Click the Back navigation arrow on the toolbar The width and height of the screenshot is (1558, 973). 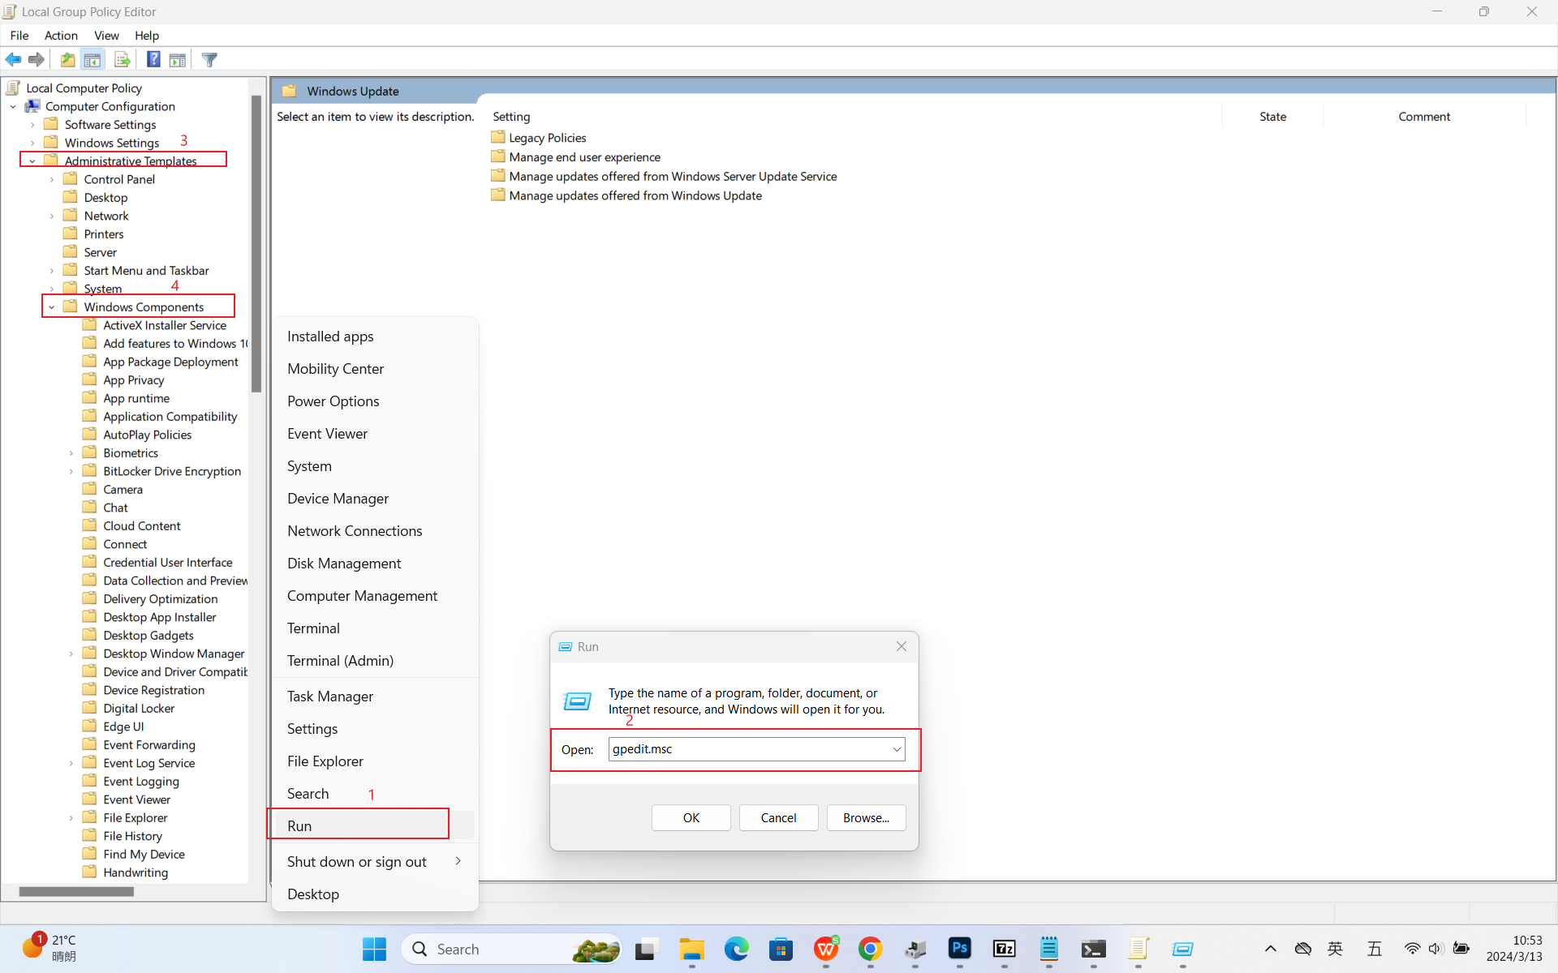(13, 59)
